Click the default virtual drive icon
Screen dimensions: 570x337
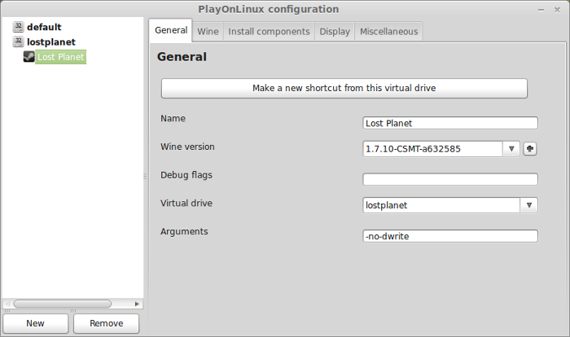click(18, 27)
